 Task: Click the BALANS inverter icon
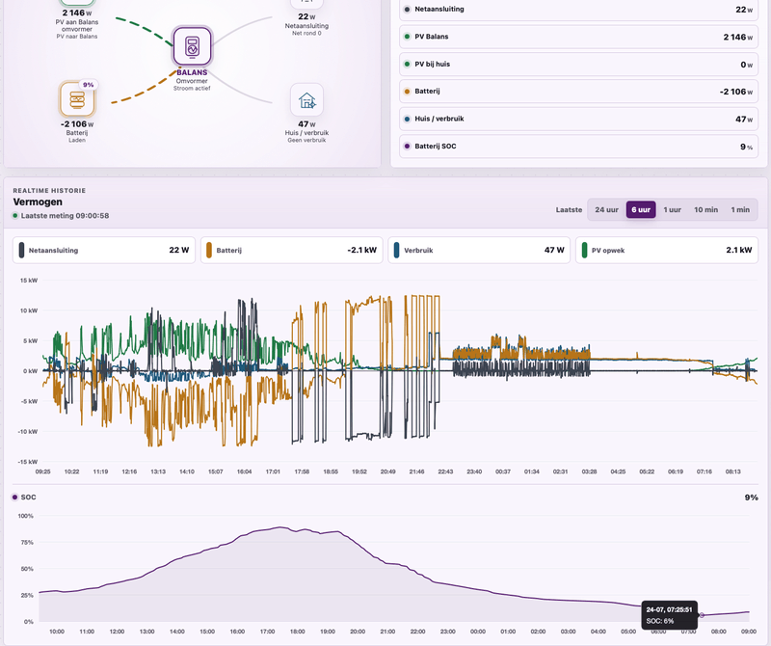coord(192,46)
